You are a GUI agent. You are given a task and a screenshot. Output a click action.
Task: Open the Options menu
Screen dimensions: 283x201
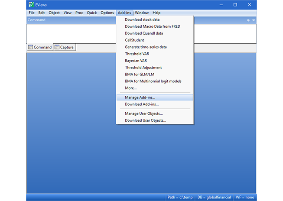107,13
